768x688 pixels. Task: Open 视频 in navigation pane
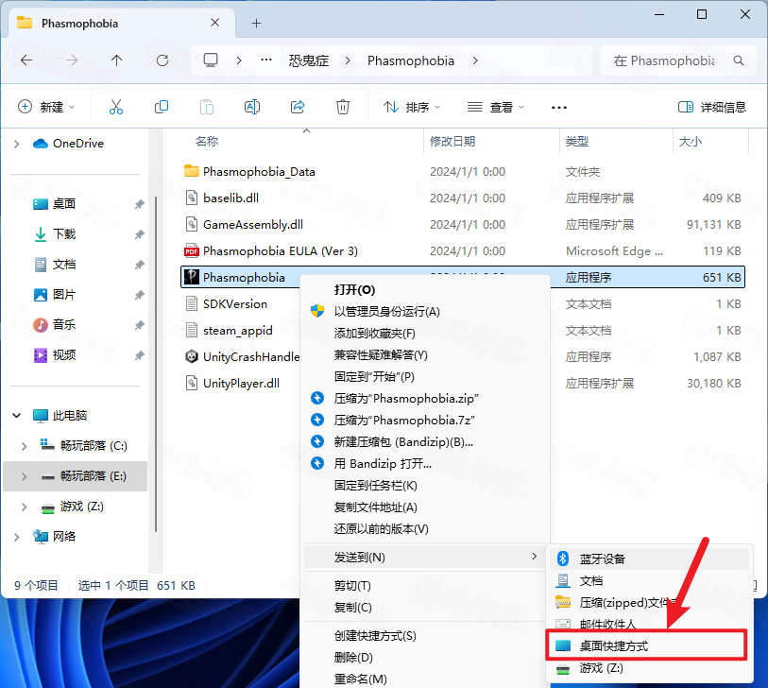[63, 354]
